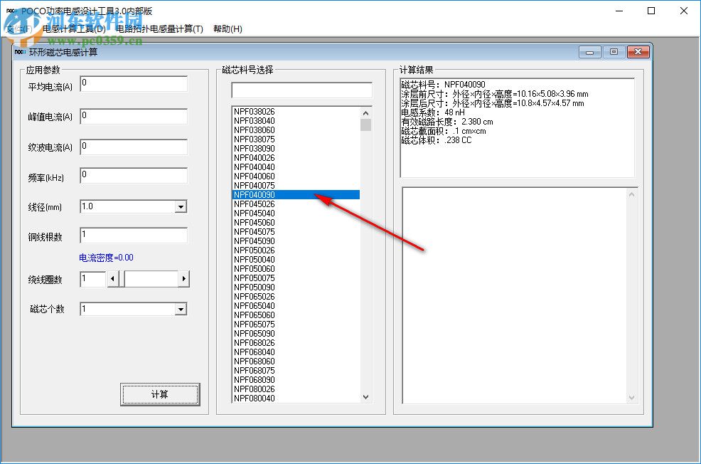
Task: Decrease 绕线圈数 with the left arrow
Action: [x=113, y=279]
